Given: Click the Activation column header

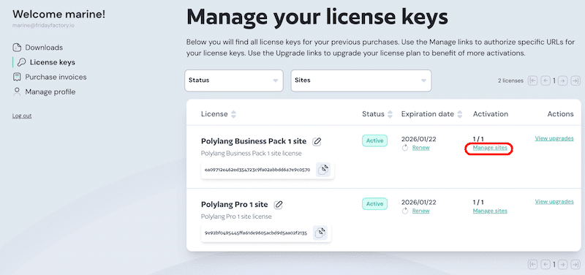Looking at the screenshot, I should click(x=490, y=114).
